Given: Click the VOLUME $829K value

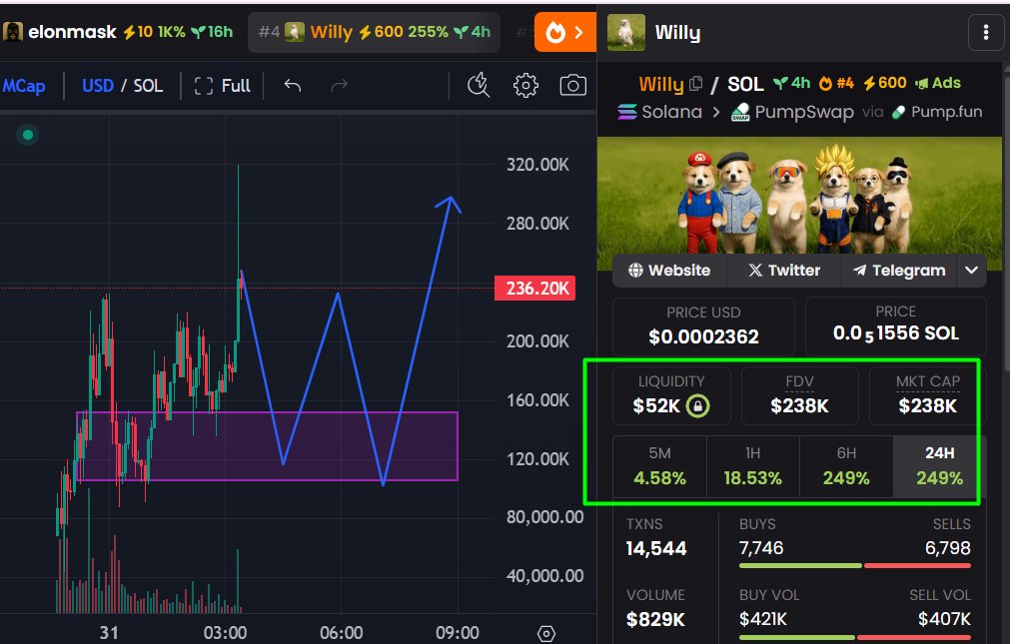Looking at the screenshot, I should (x=655, y=619).
